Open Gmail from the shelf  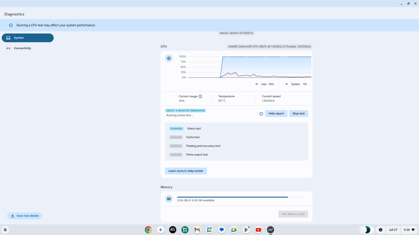pyautogui.click(x=197, y=230)
